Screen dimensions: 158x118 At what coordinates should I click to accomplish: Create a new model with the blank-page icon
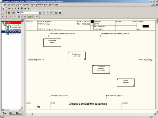click(x=3, y=12)
